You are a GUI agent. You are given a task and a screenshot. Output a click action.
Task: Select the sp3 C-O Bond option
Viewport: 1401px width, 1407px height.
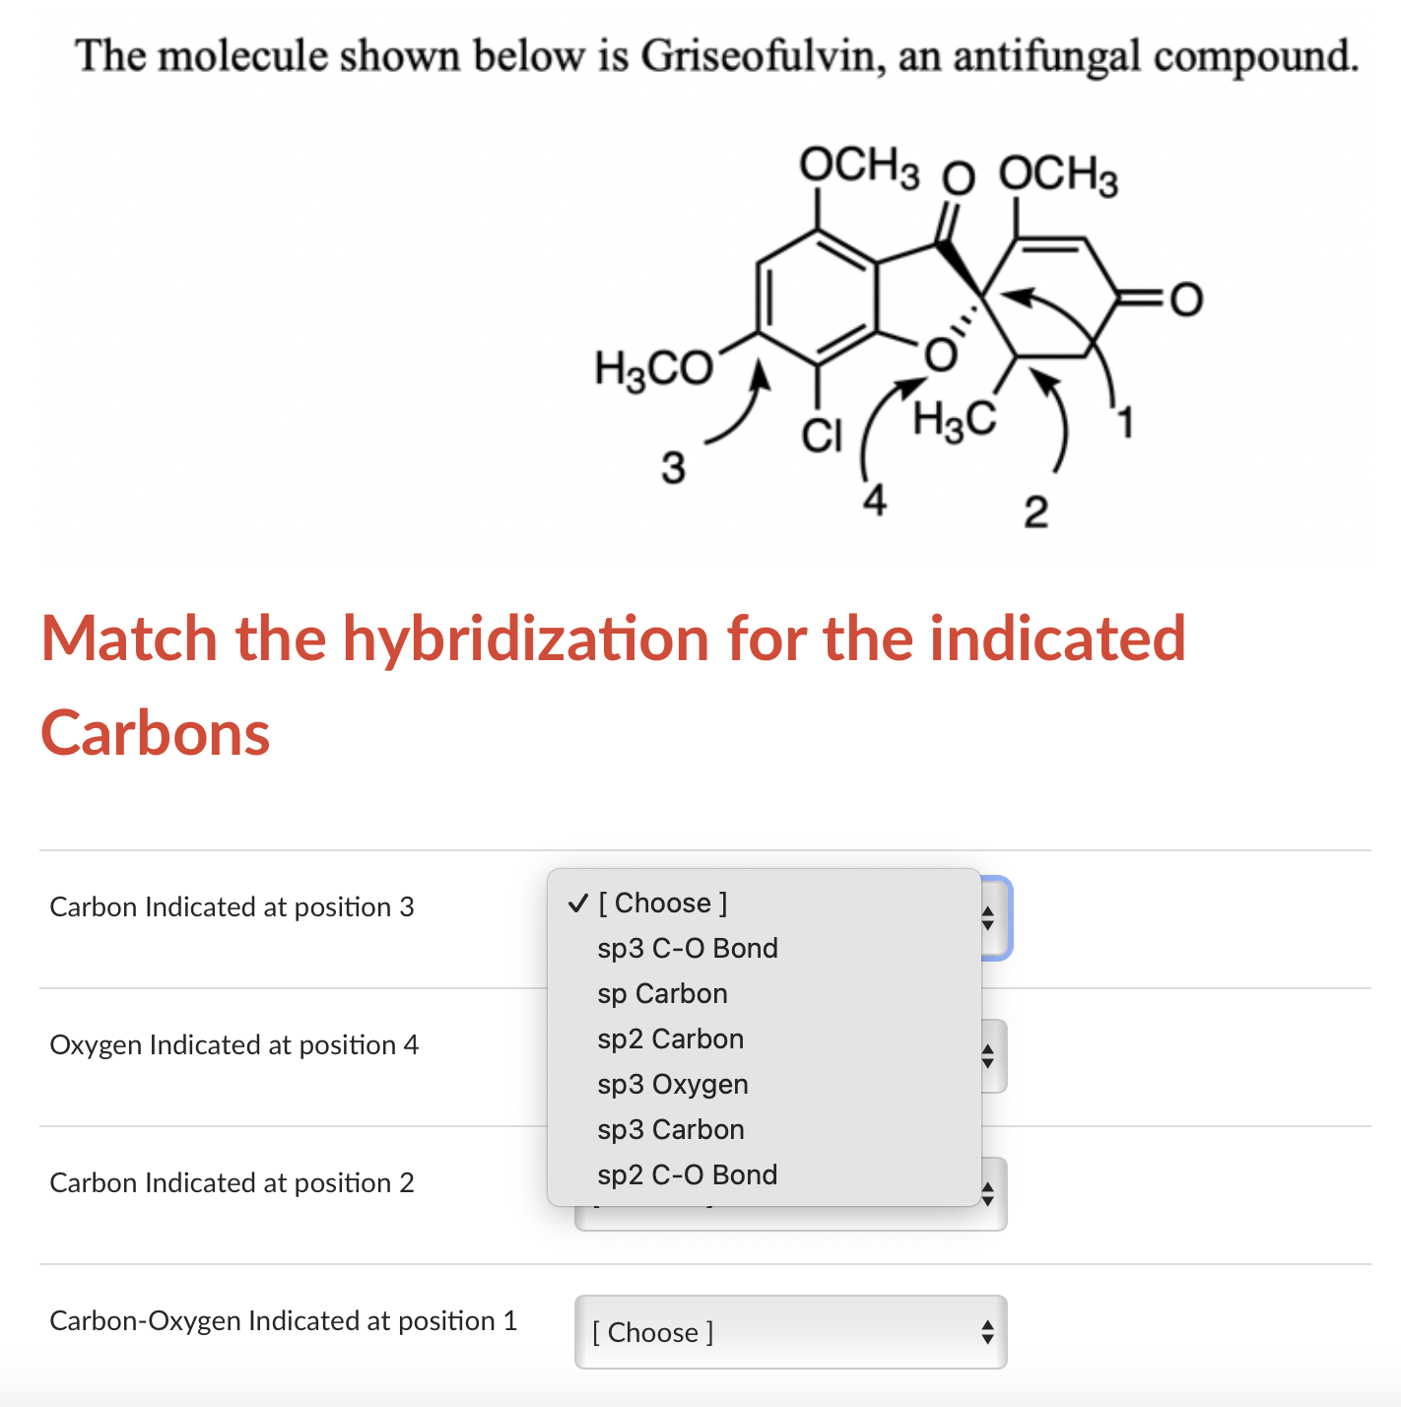687,948
